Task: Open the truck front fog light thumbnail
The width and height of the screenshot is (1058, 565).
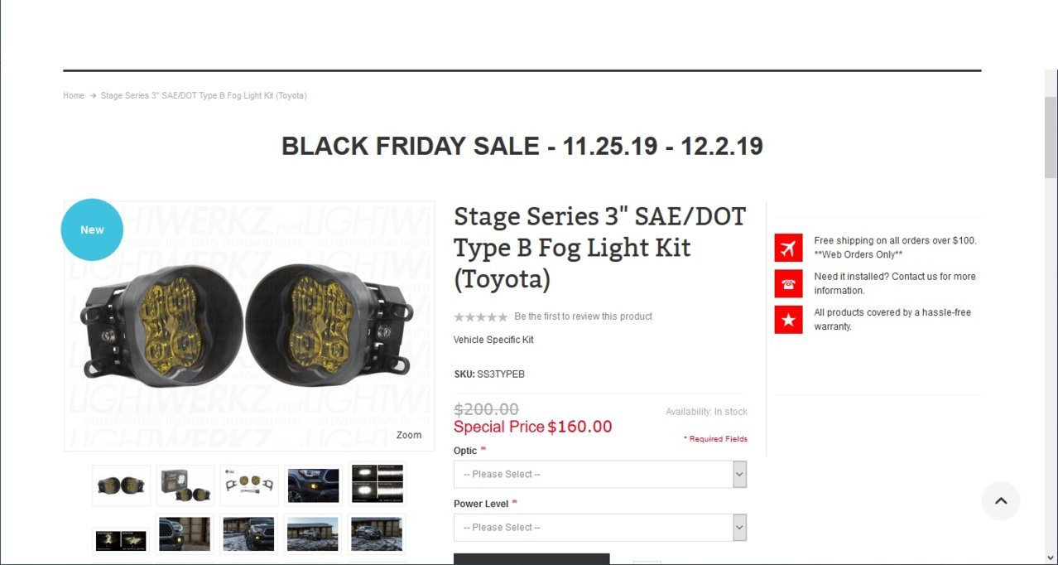Action: 313,485
